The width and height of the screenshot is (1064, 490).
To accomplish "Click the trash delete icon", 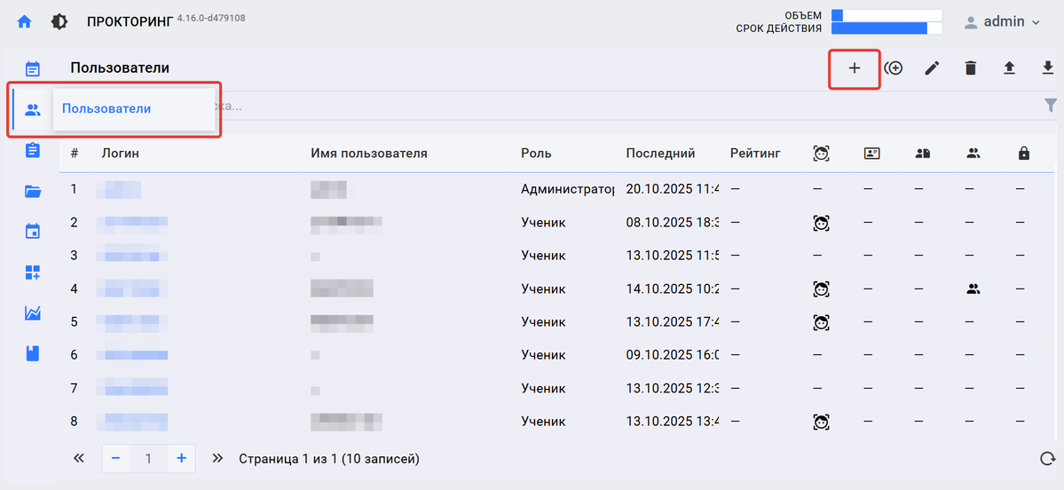I will (971, 68).
